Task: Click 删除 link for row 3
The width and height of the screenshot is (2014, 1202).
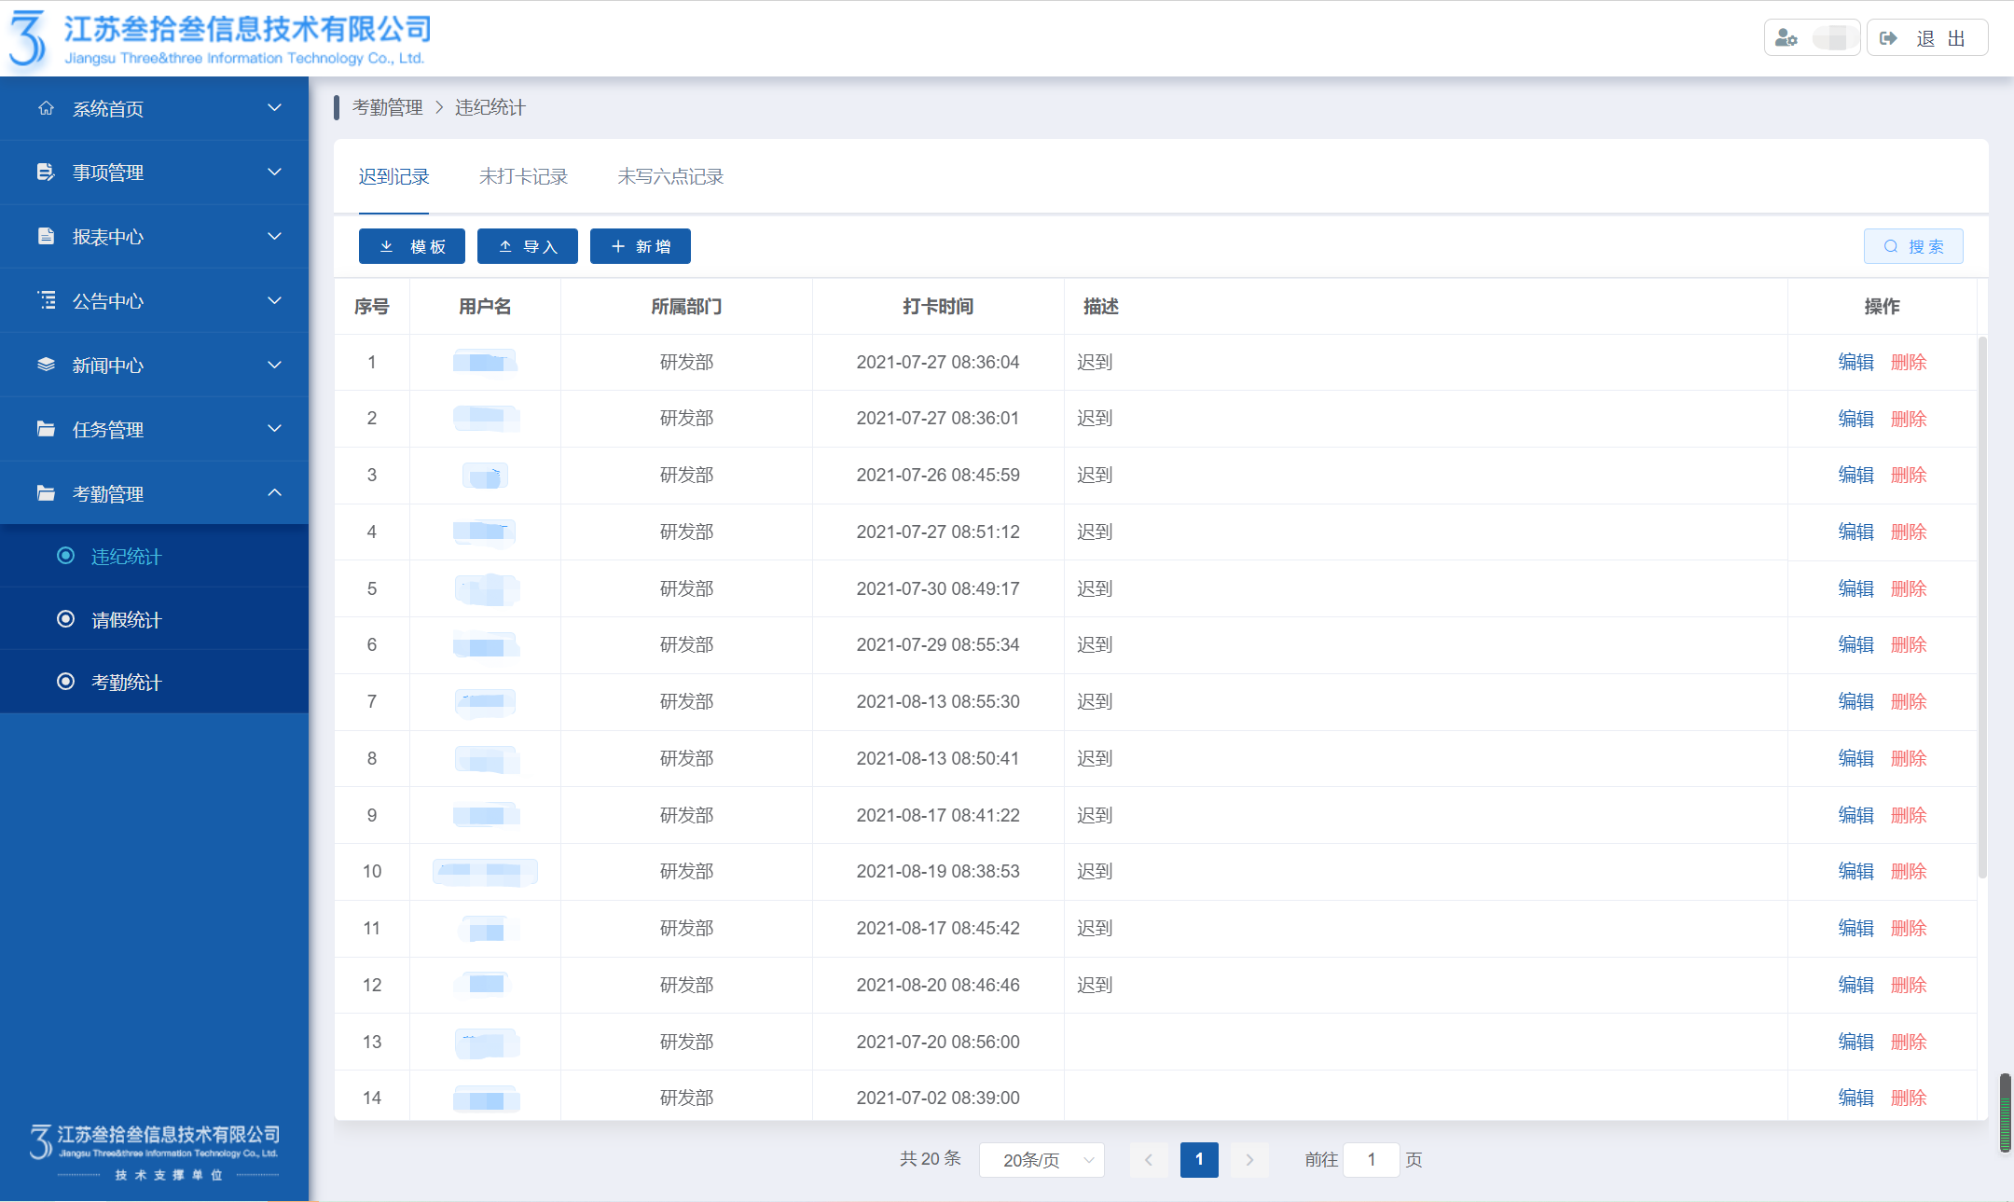Action: [1908, 475]
